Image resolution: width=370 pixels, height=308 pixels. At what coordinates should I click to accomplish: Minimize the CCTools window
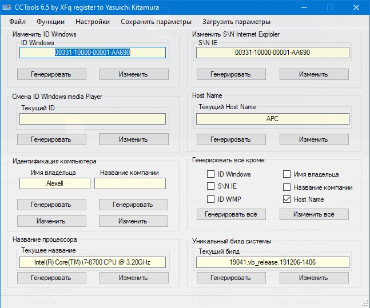(304, 7)
